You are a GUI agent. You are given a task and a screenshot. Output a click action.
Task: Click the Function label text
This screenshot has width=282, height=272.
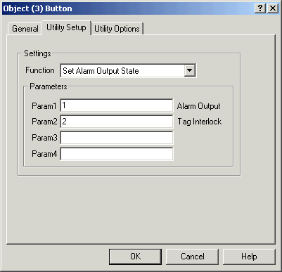tap(40, 70)
